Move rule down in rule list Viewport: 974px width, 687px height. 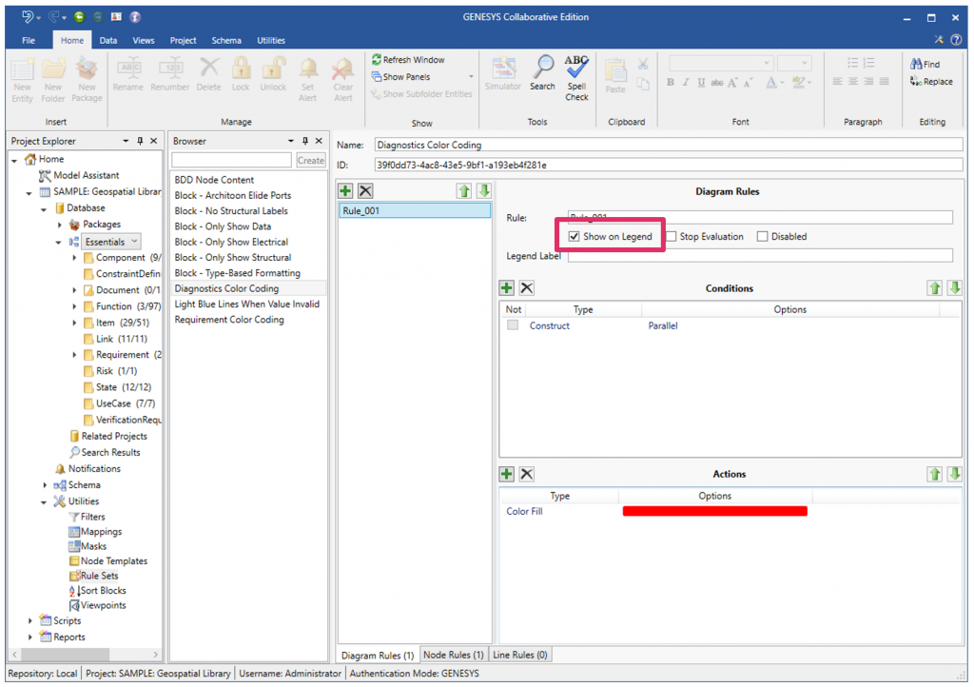coord(484,190)
